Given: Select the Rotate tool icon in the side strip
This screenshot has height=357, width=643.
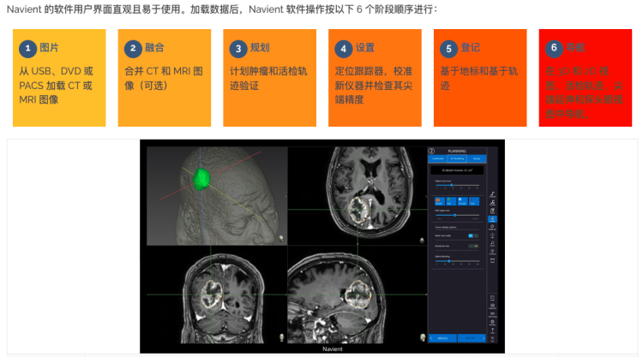Looking at the screenshot, I should click(492, 227).
